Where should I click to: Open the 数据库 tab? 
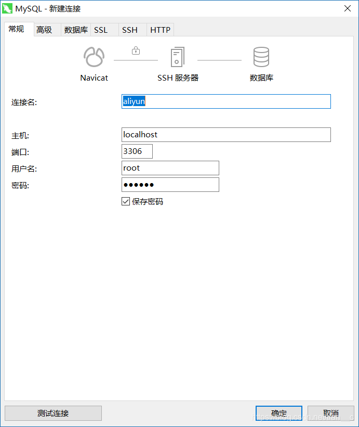(x=76, y=30)
